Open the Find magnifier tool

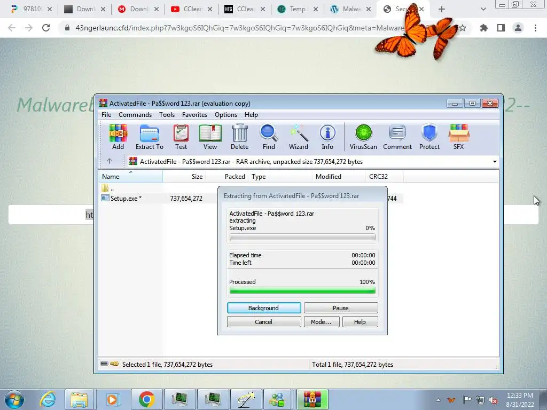(x=269, y=137)
